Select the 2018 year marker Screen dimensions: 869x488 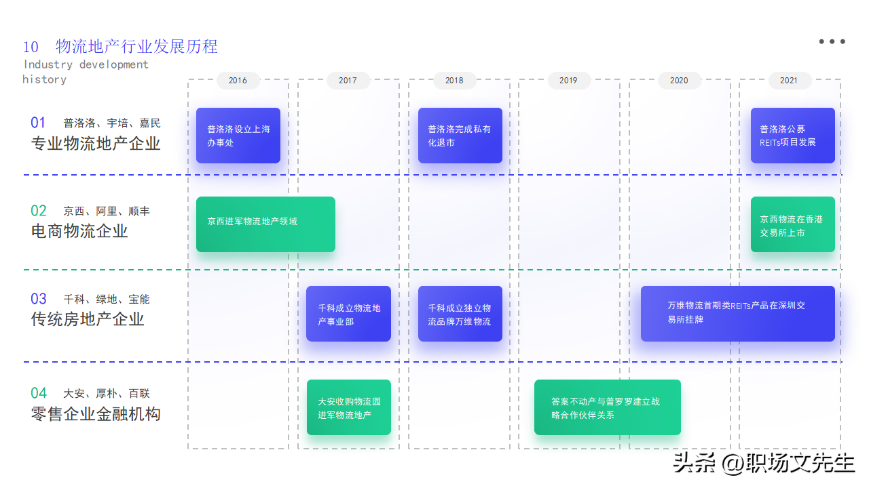(454, 80)
